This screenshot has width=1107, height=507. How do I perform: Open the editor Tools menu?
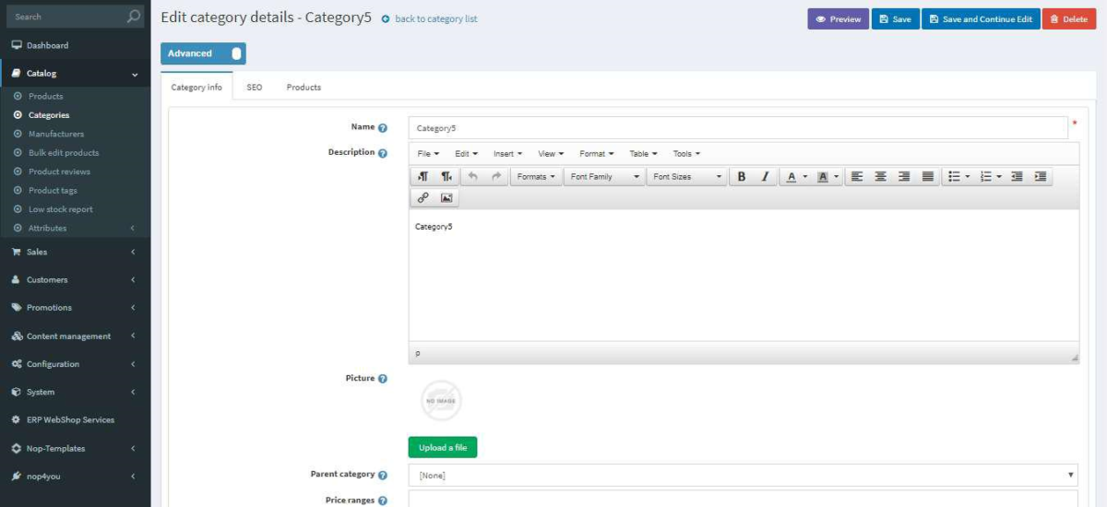pos(686,154)
